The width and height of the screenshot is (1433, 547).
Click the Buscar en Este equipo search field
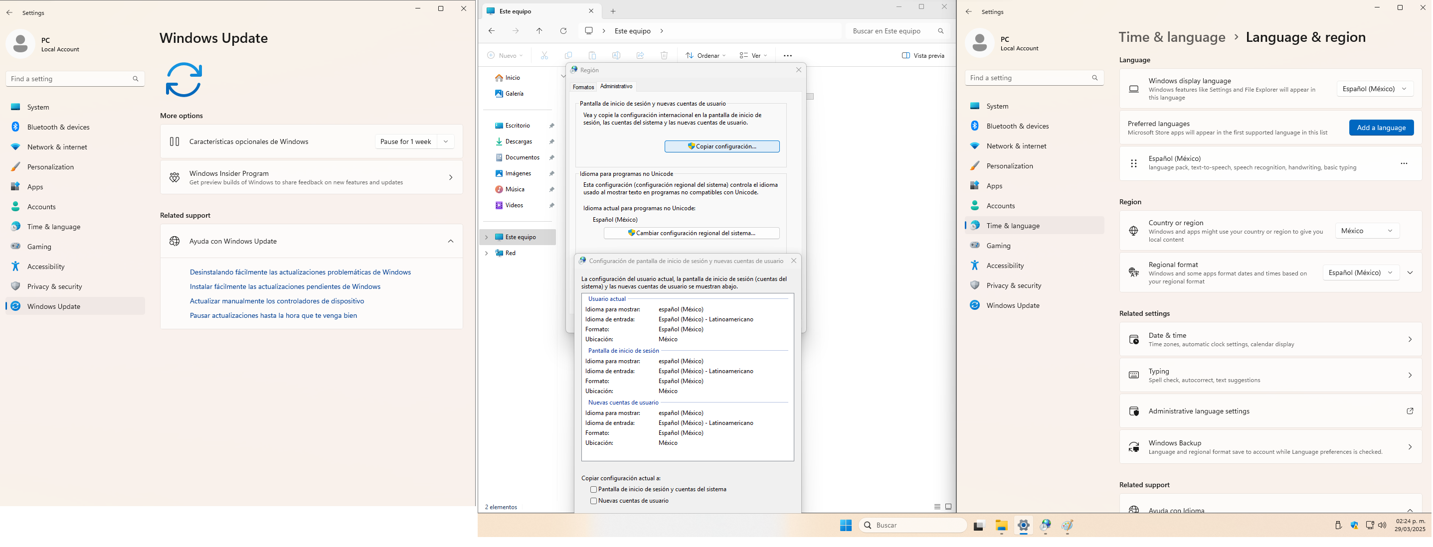[897, 31]
